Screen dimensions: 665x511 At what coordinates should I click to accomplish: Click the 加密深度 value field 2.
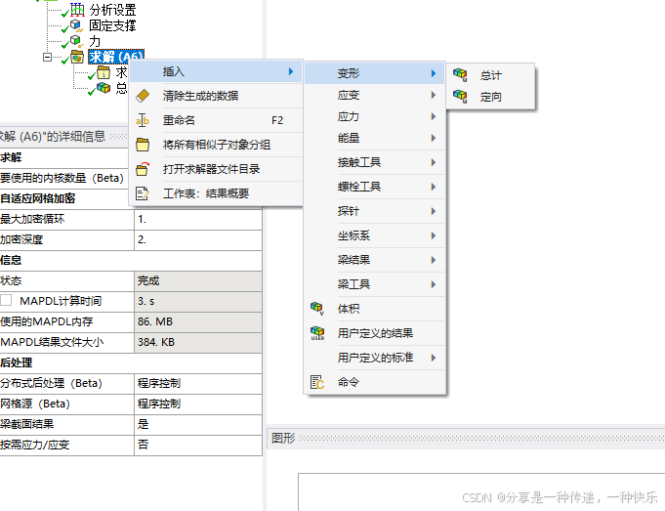click(197, 239)
